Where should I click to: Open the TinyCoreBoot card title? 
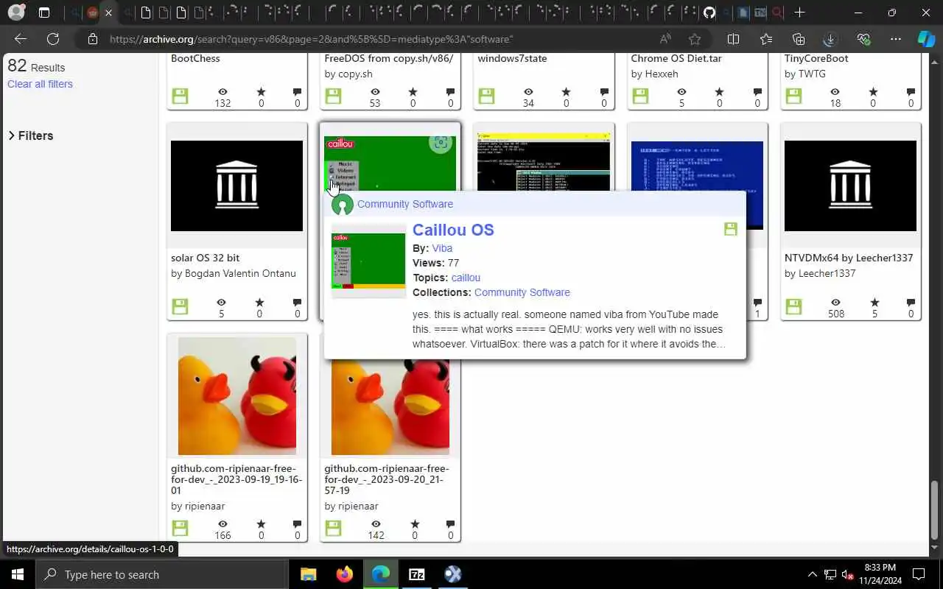(816, 58)
